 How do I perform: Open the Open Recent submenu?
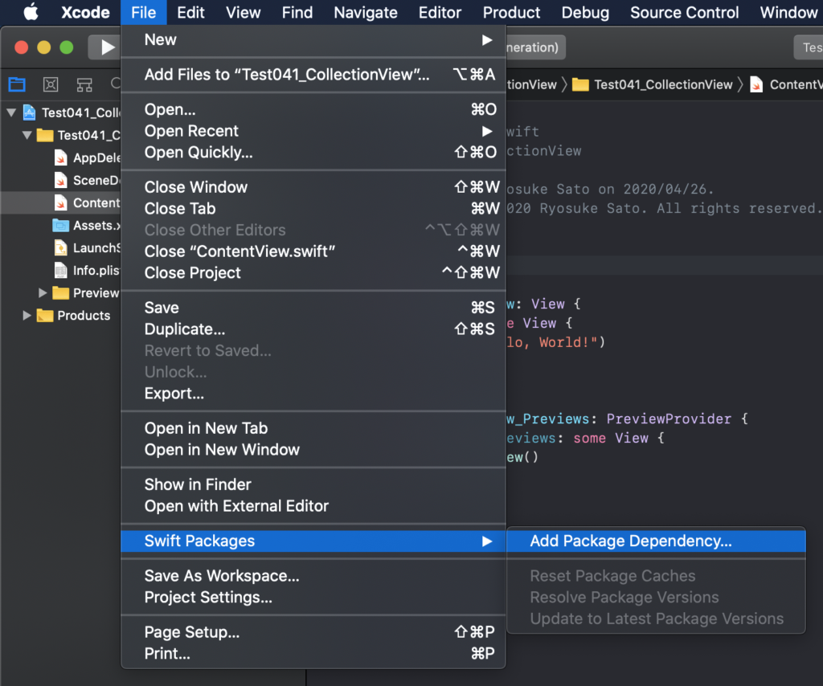point(313,131)
